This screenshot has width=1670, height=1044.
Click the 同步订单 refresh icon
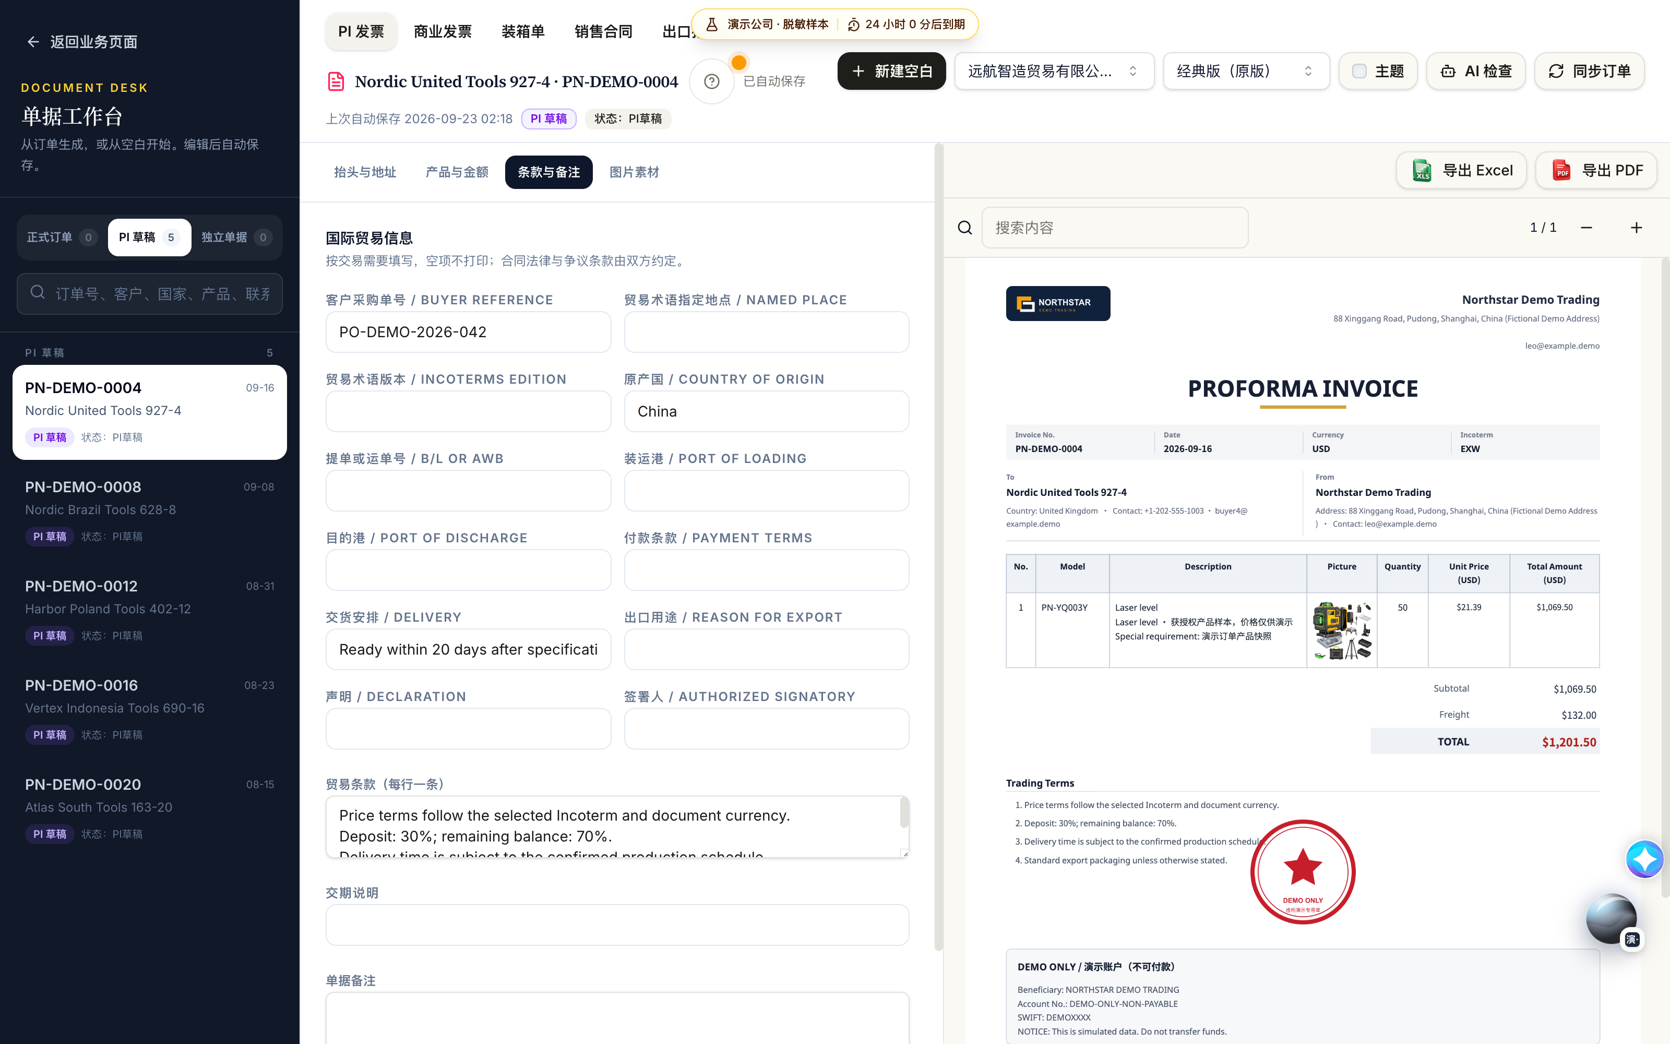(1556, 71)
